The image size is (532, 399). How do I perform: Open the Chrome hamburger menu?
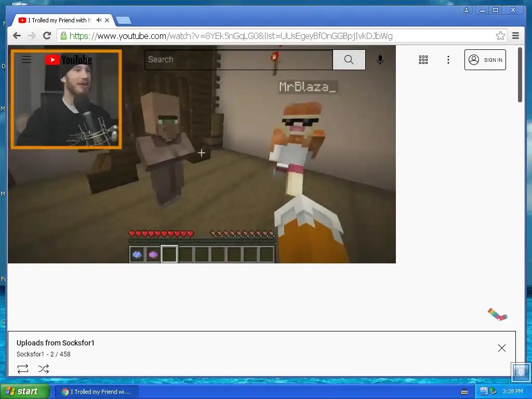[515, 35]
